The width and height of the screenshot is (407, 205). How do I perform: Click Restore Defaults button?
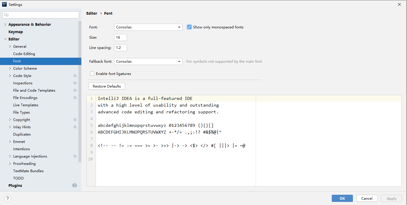[107, 86]
